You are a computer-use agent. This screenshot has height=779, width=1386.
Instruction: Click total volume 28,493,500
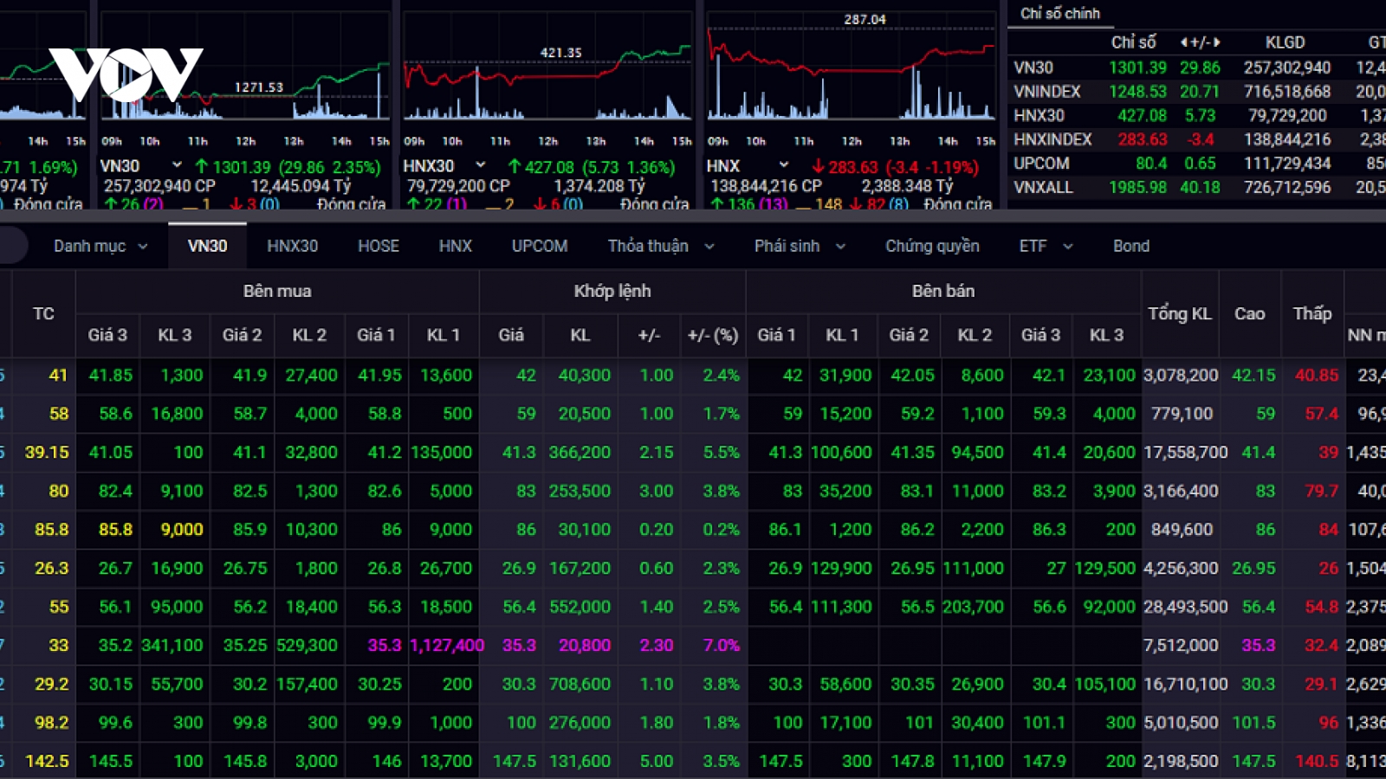point(1185,607)
